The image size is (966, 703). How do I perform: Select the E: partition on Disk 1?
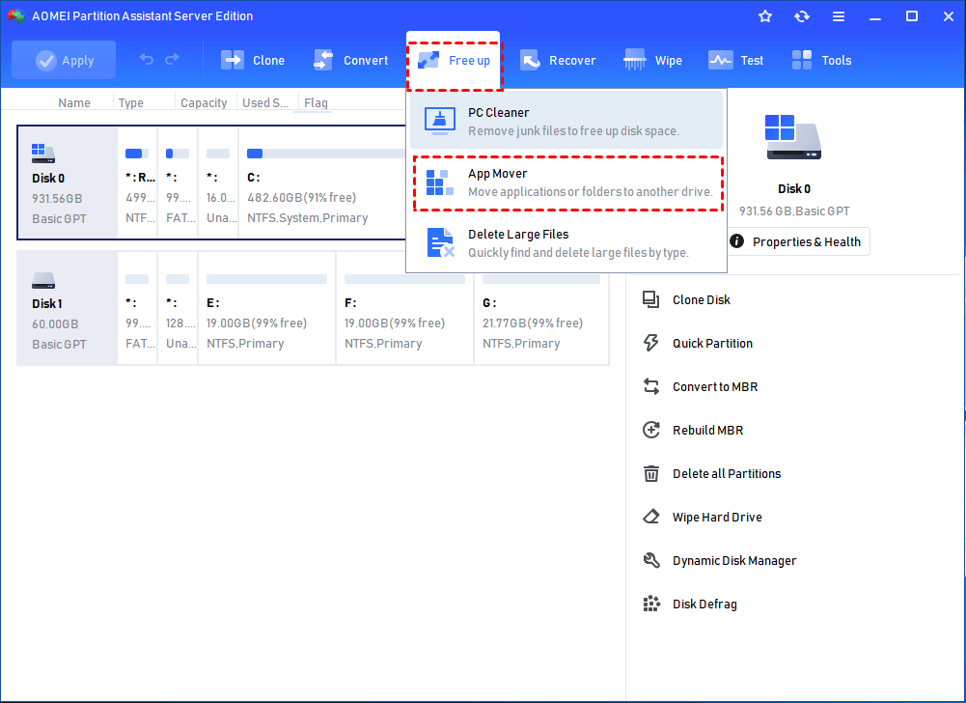(266, 308)
